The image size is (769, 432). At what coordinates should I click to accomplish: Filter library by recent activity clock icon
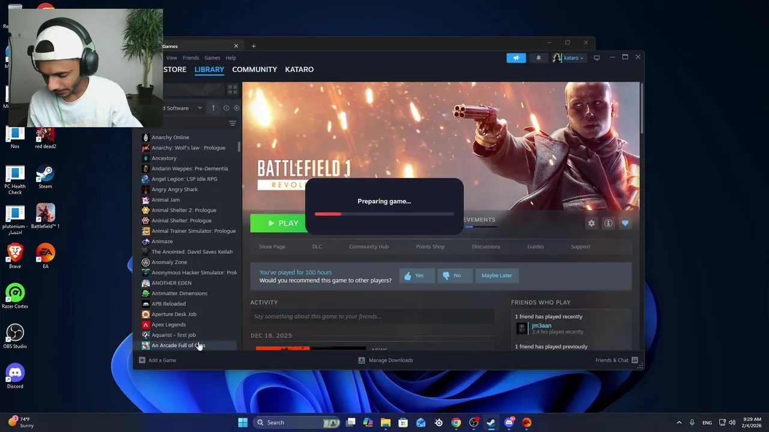pos(226,108)
